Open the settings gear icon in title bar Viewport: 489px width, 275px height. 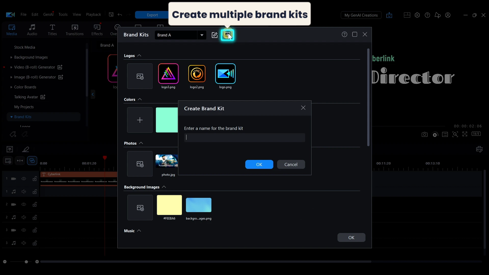417,15
